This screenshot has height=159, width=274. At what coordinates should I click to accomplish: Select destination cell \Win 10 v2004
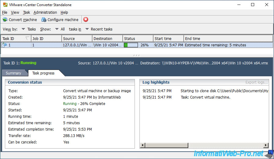click(x=107, y=45)
